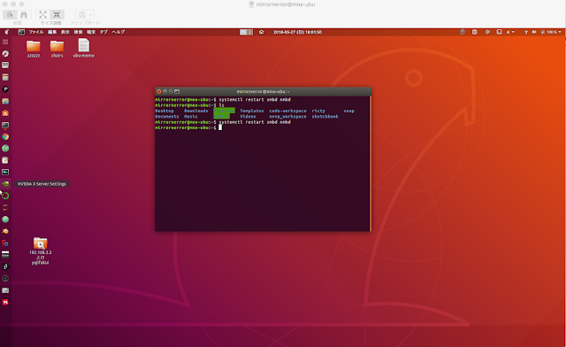
Task: Open Ubuntu Software from the dock
Action: [5, 113]
